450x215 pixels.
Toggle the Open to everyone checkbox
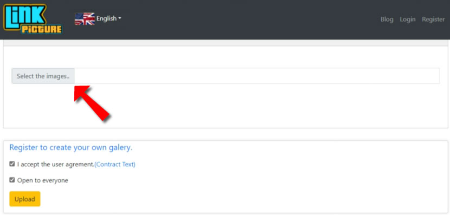[x=12, y=180]
